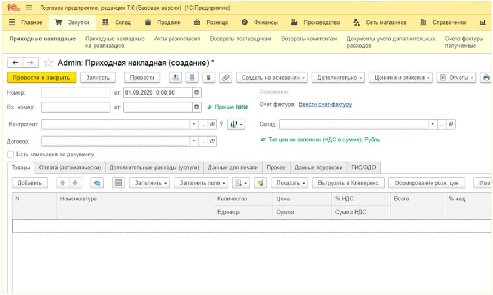Click the chart icon at section bar end
Screen dimensions: 493x295
coord(483,22)
